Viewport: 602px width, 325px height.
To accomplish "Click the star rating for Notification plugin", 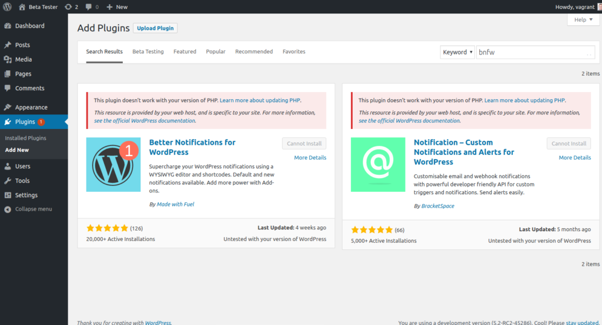I will pos(372,230).
